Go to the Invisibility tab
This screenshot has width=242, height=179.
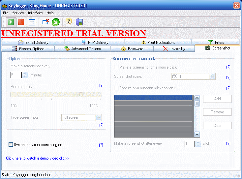pyautogui.click(x=174, y=48)
